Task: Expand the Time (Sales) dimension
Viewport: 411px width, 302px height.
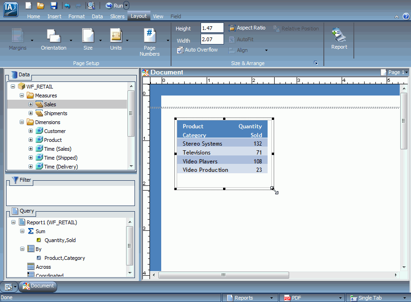Action: pyautogui.click(x=30, y=149)
